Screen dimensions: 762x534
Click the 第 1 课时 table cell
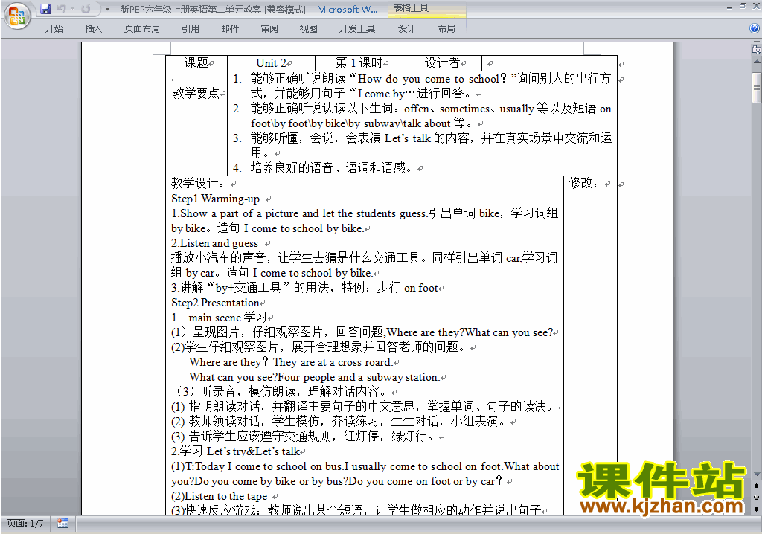tap(359, 62)
